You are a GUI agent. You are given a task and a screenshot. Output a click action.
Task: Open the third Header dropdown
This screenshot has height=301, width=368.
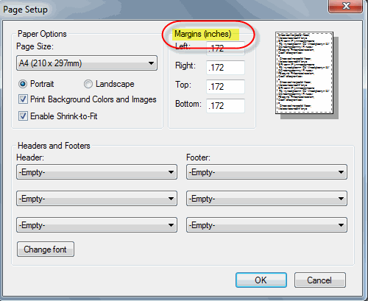tap(96, 225)
